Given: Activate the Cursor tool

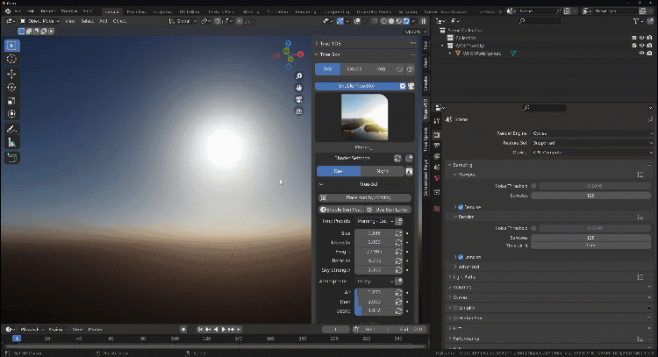Looking at the screenshot, I should [x=11, y=59].
